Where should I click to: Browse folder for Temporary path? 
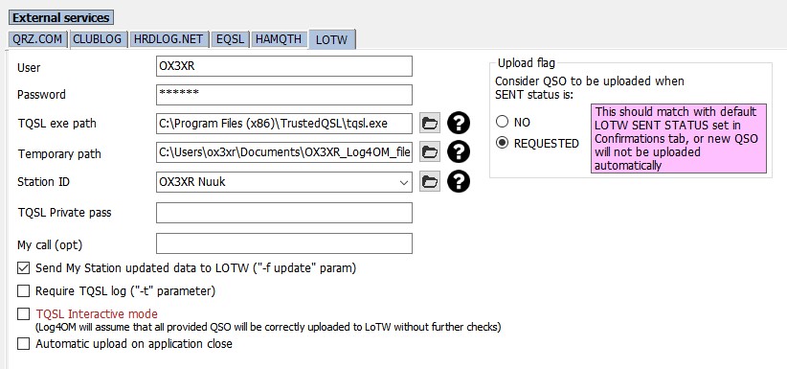(x=430, y=152)
